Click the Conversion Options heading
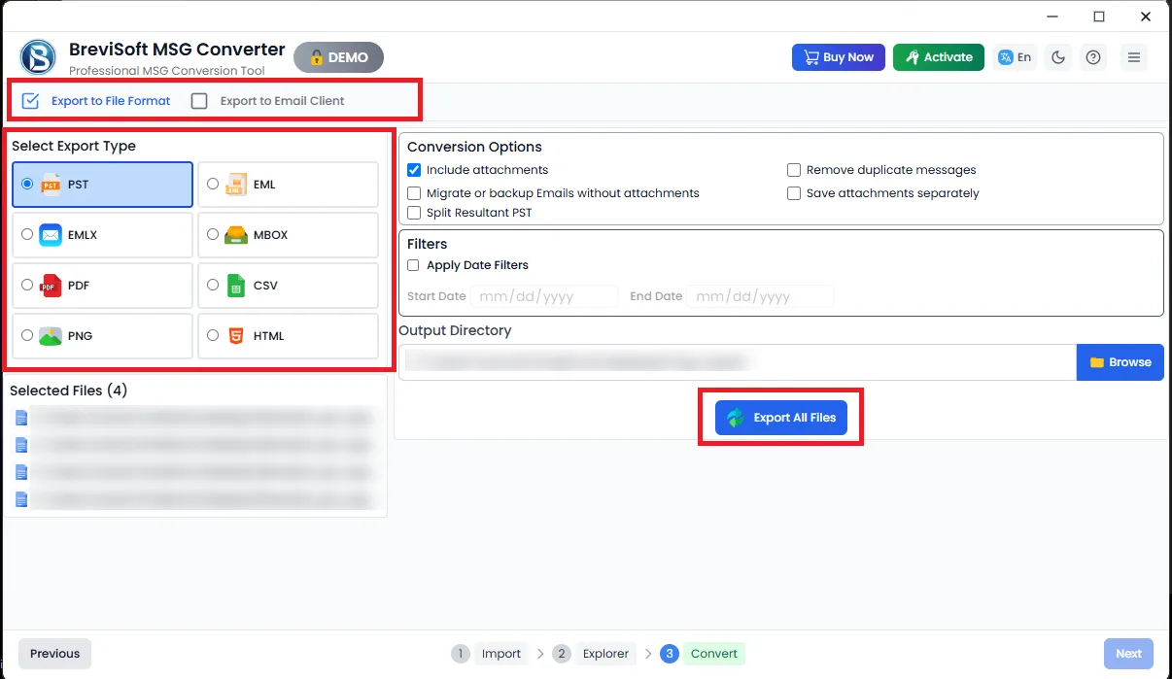This screenshot has width=1172, height=679. (474, 147)
